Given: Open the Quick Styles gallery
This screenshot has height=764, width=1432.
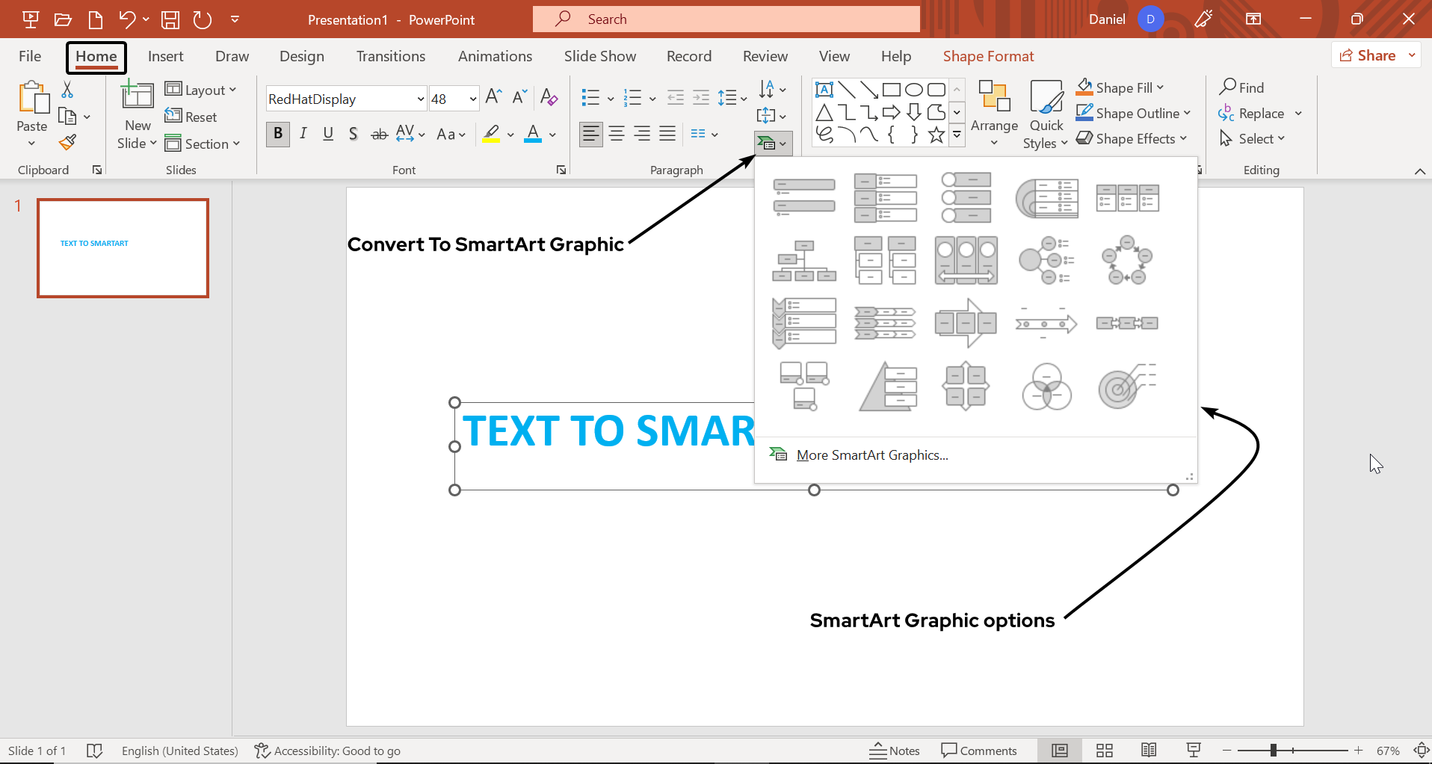Looking at the screenshot, I should [x=1045, y=113].
